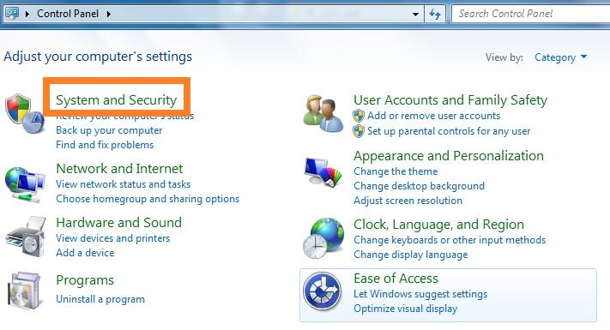
Task: Open System and Security category
Action: pyautogui.click(x=116, y=100)
